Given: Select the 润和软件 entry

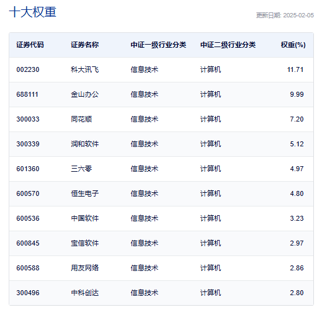Looking at the screenshot, I should [x=85, y=144].
